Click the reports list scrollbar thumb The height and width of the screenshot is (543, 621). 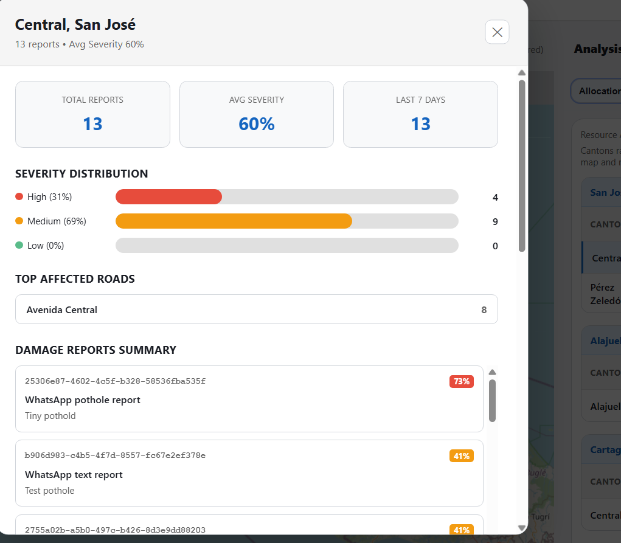492,401
